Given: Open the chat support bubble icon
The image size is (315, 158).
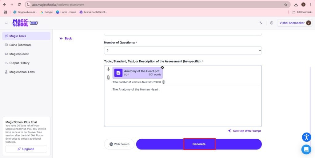Looking at the screenshot, I should [306, 149].
